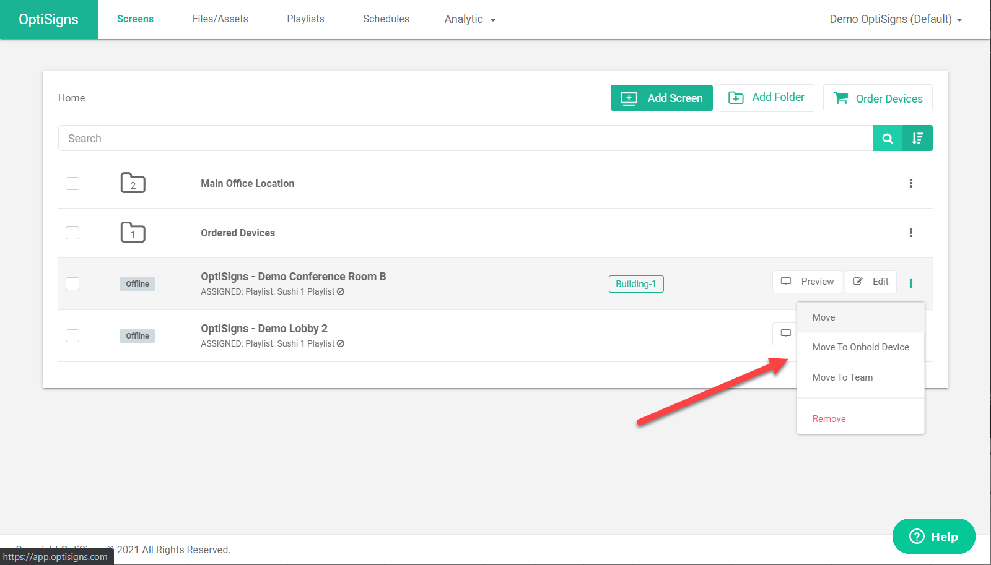The height and width of the screenshot is (565, 991).
Task: Select Move To Onhold Device option
Action: click(860, 347)
